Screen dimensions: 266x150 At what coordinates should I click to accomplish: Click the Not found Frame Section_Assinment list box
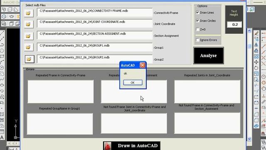click(207, 123)
